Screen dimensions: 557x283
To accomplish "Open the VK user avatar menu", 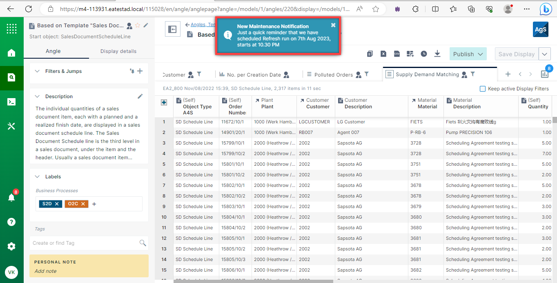I will (x=11, y=272).
